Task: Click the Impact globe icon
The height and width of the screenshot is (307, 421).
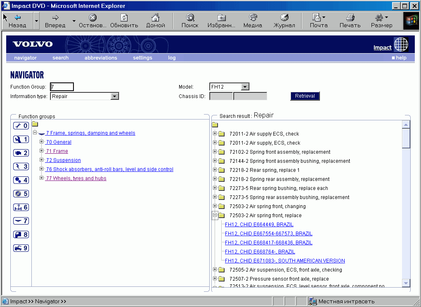Action: tap(401, 44)
